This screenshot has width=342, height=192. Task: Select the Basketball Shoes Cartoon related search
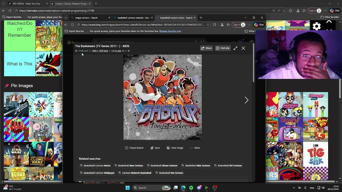(162, 166)
